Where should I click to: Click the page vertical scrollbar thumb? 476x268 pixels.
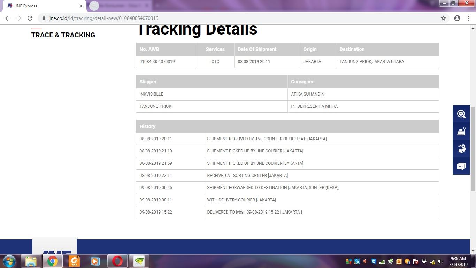click(473, 149)
